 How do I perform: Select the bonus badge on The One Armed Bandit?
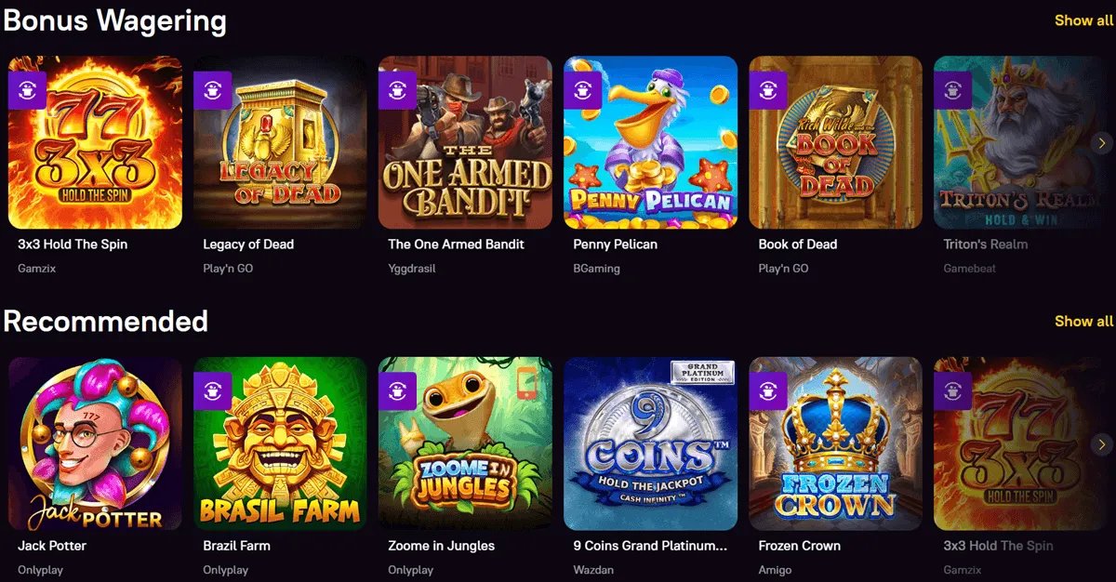[x=398, y=89]
